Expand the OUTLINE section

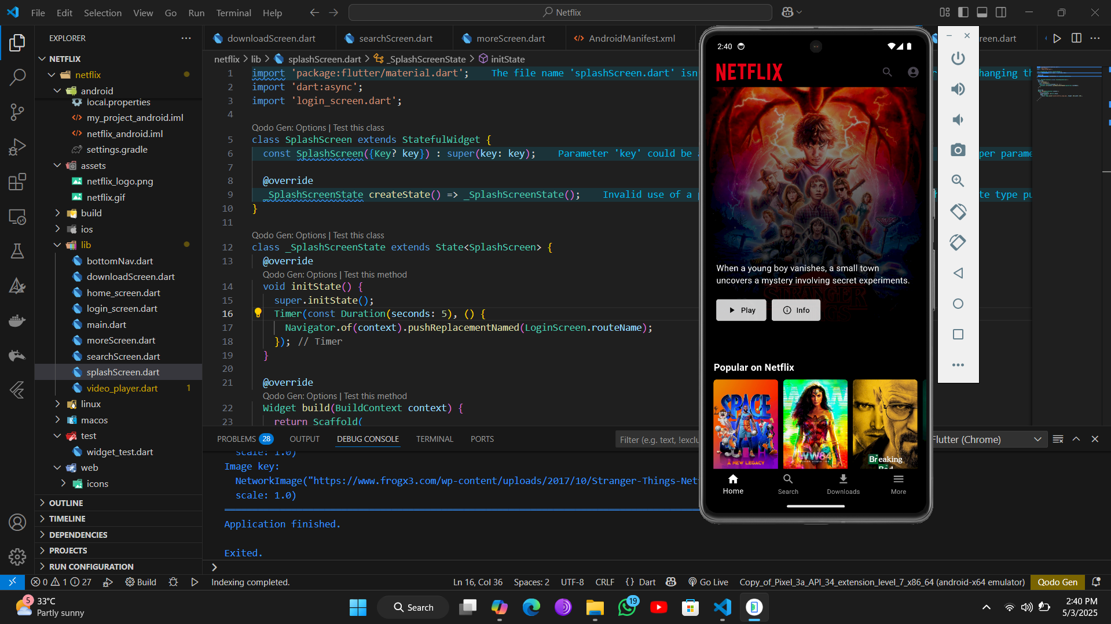tap(66, 503)
